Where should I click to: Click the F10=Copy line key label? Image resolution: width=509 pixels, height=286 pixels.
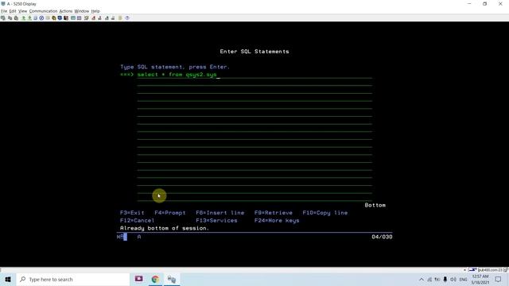pyautogui.click(x=325, y=213)
